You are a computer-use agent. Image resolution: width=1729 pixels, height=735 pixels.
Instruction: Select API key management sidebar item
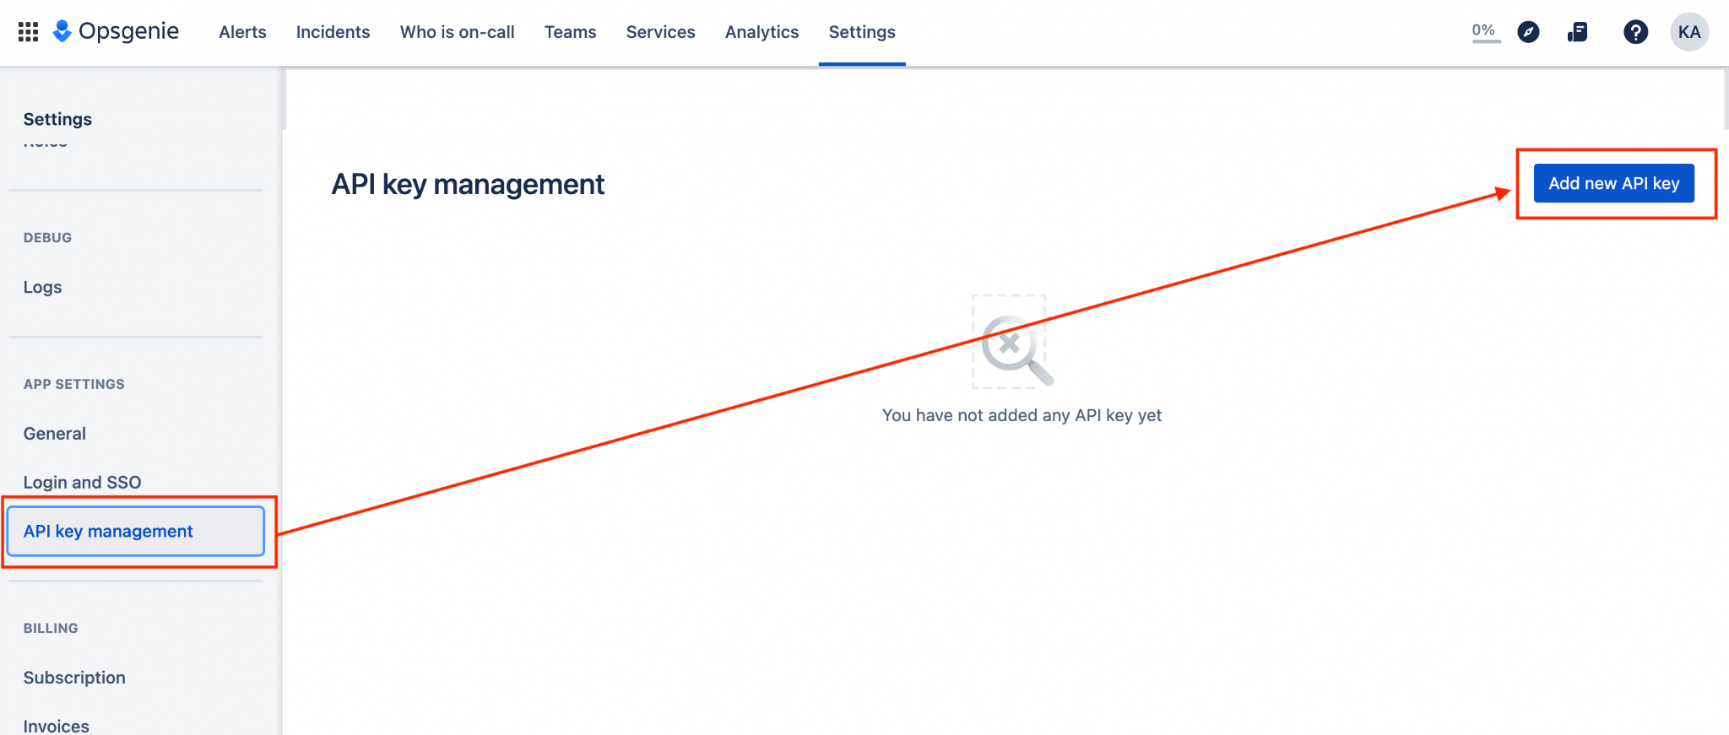coord(136,531)
